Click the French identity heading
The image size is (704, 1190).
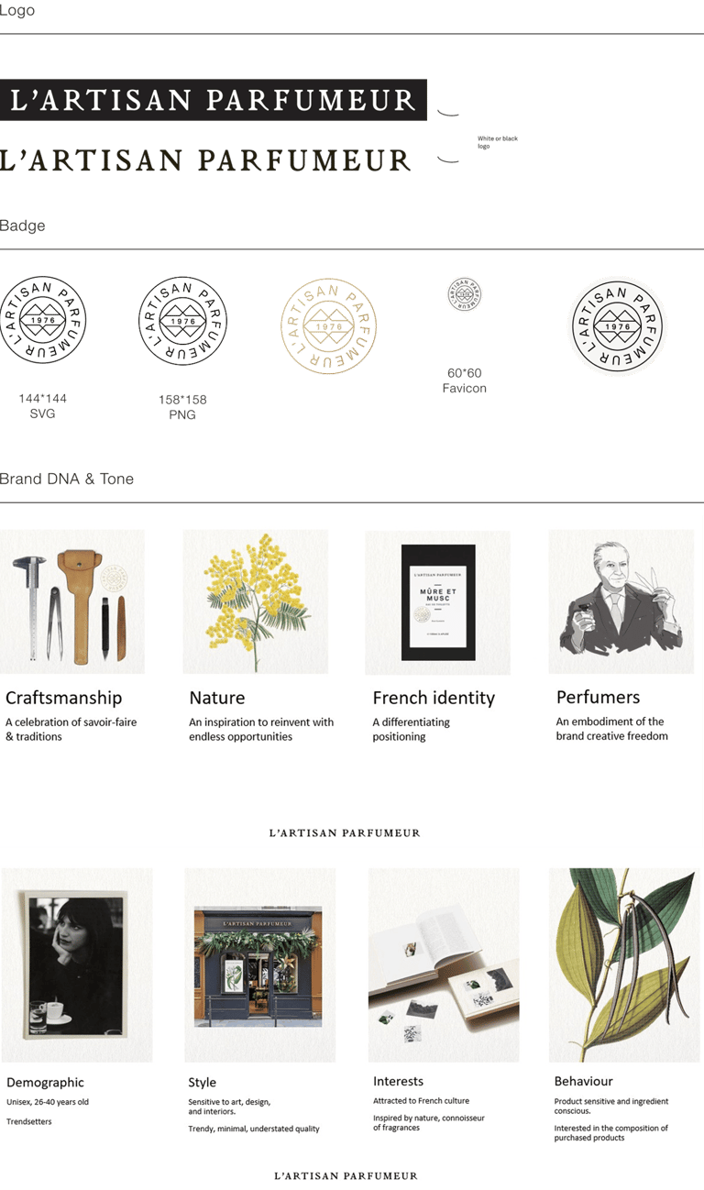[x=434, y=698]
